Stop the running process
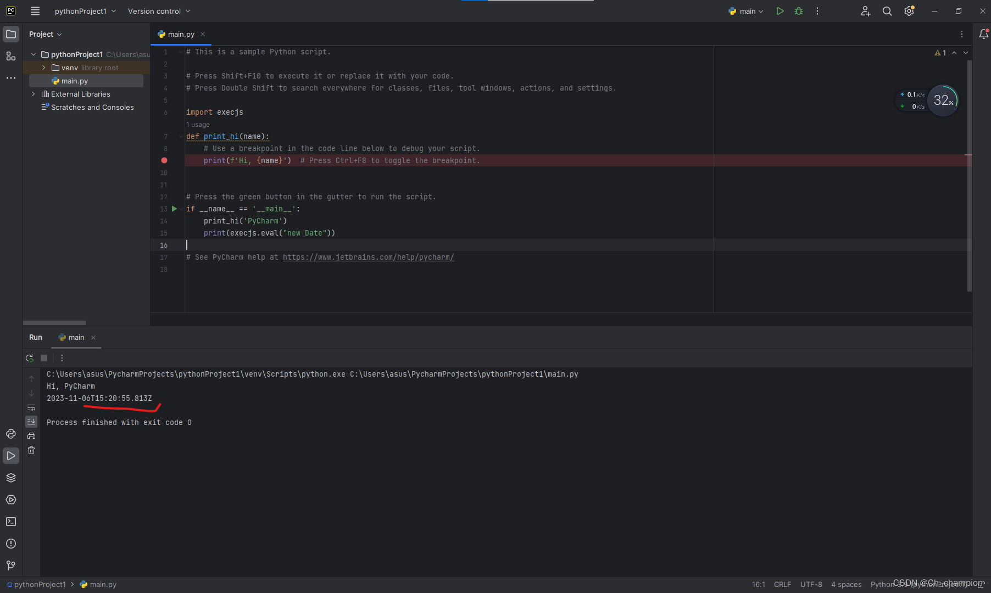This screenshot has width=991, height=593. pos(44,358)
